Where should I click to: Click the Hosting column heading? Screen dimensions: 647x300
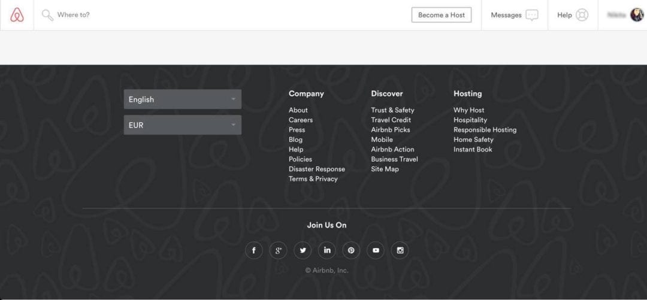click(467, 93)
